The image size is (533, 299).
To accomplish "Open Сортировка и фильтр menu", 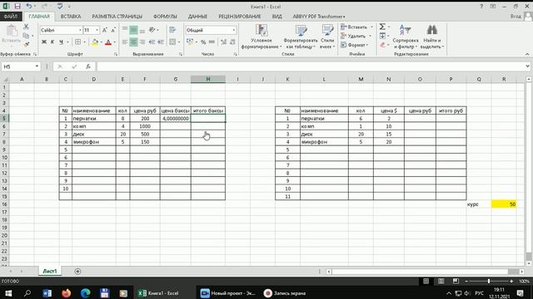I will tap(406, 37).
